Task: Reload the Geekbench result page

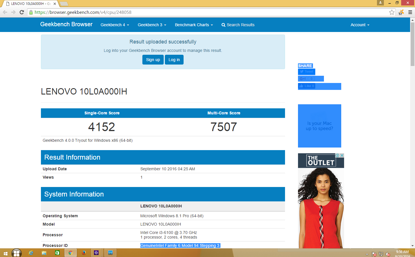Action: coord(22,12)
